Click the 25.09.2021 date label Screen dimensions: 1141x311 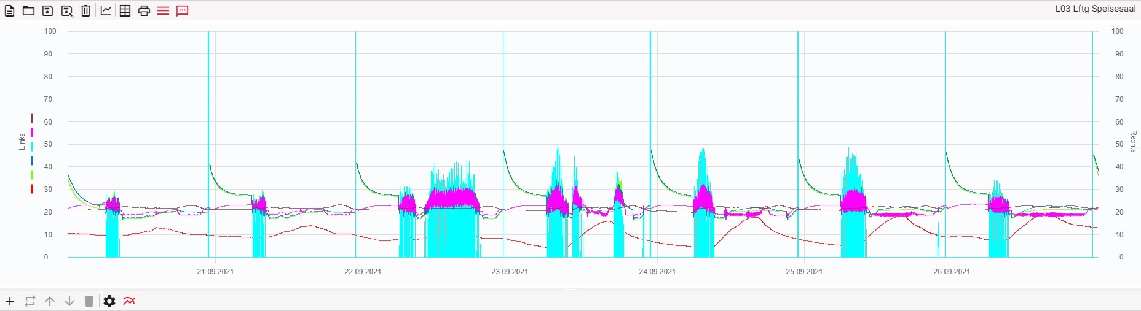804,271
